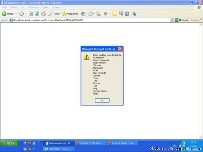Print the page with the printer icon
Screen dimensions: 203x152
pyautogui.click(x=98, y=14)
